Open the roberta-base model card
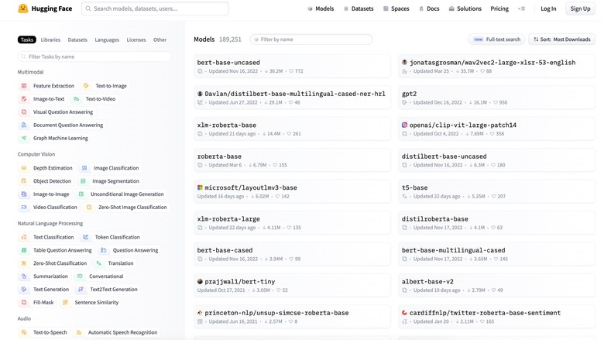Screen dimensions: 604x340 (x=292, y=160)
